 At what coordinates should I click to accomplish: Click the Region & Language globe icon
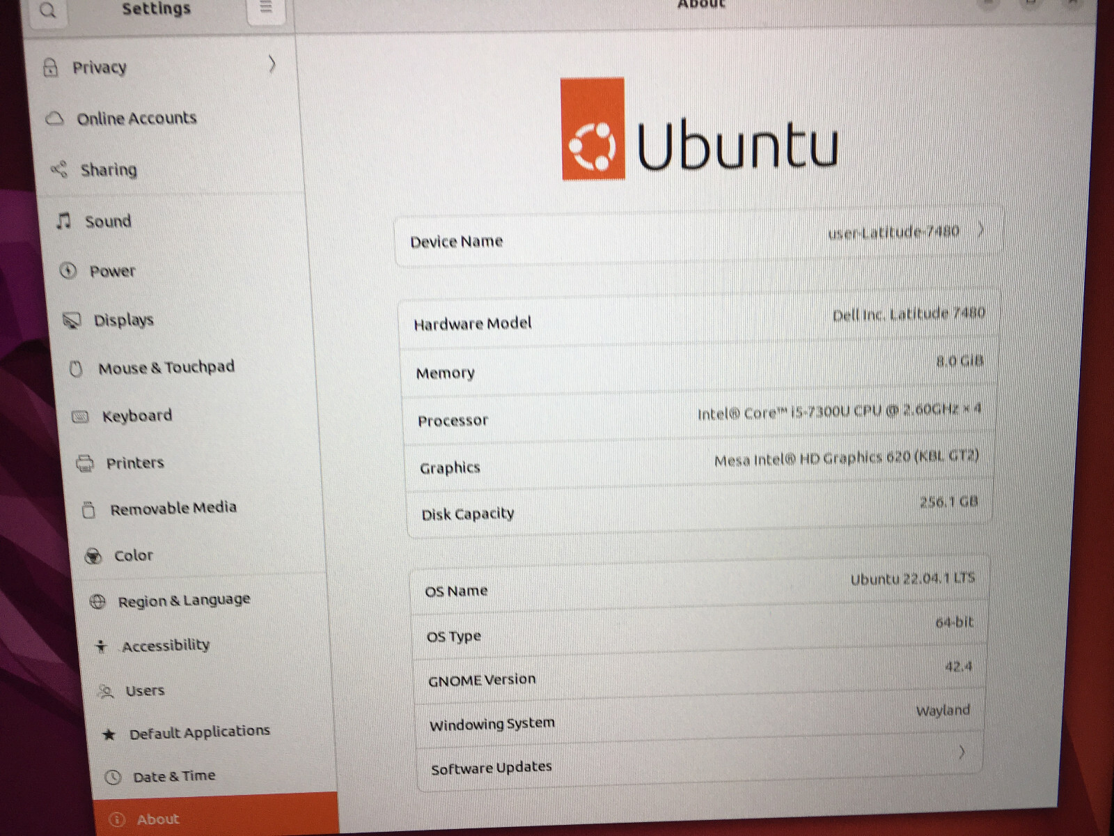tap(98, 601)
